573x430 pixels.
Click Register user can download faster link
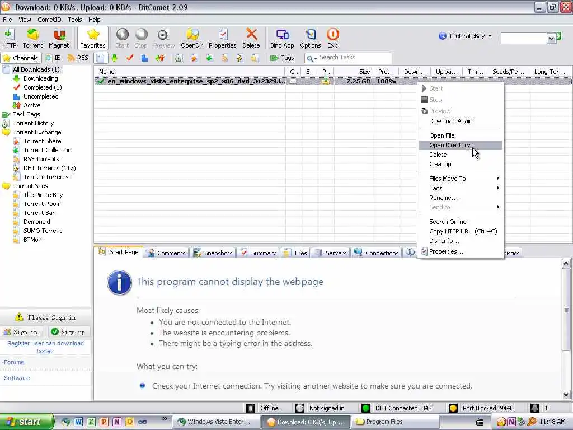click(x=45, y=347)
